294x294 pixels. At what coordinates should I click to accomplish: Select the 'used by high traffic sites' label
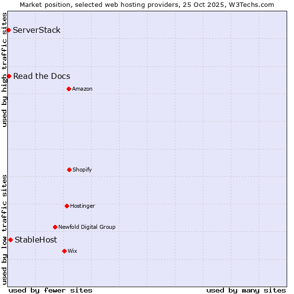pyautogui.click(x=4, y=70)
